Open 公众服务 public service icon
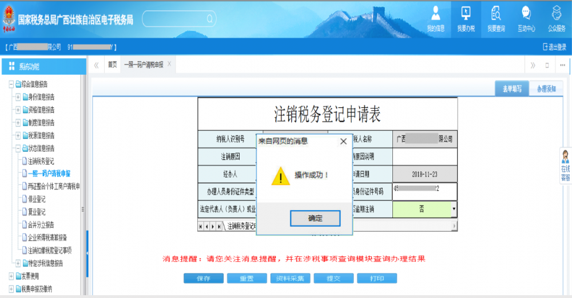Viewport: 572px width, 298px height. [556, 18]
